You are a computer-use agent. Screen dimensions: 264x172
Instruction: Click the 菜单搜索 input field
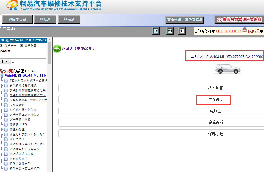click(23, 56)
